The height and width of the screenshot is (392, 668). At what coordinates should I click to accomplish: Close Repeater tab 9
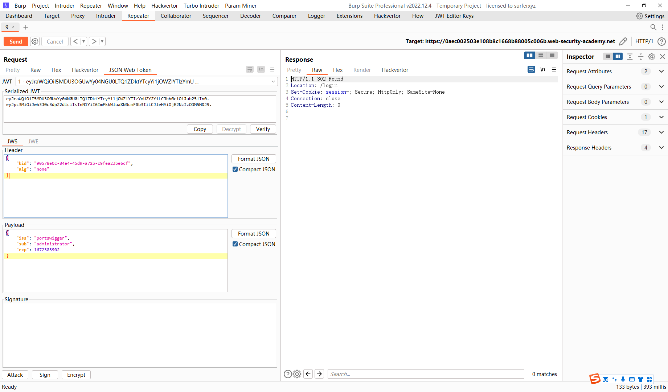13,27
